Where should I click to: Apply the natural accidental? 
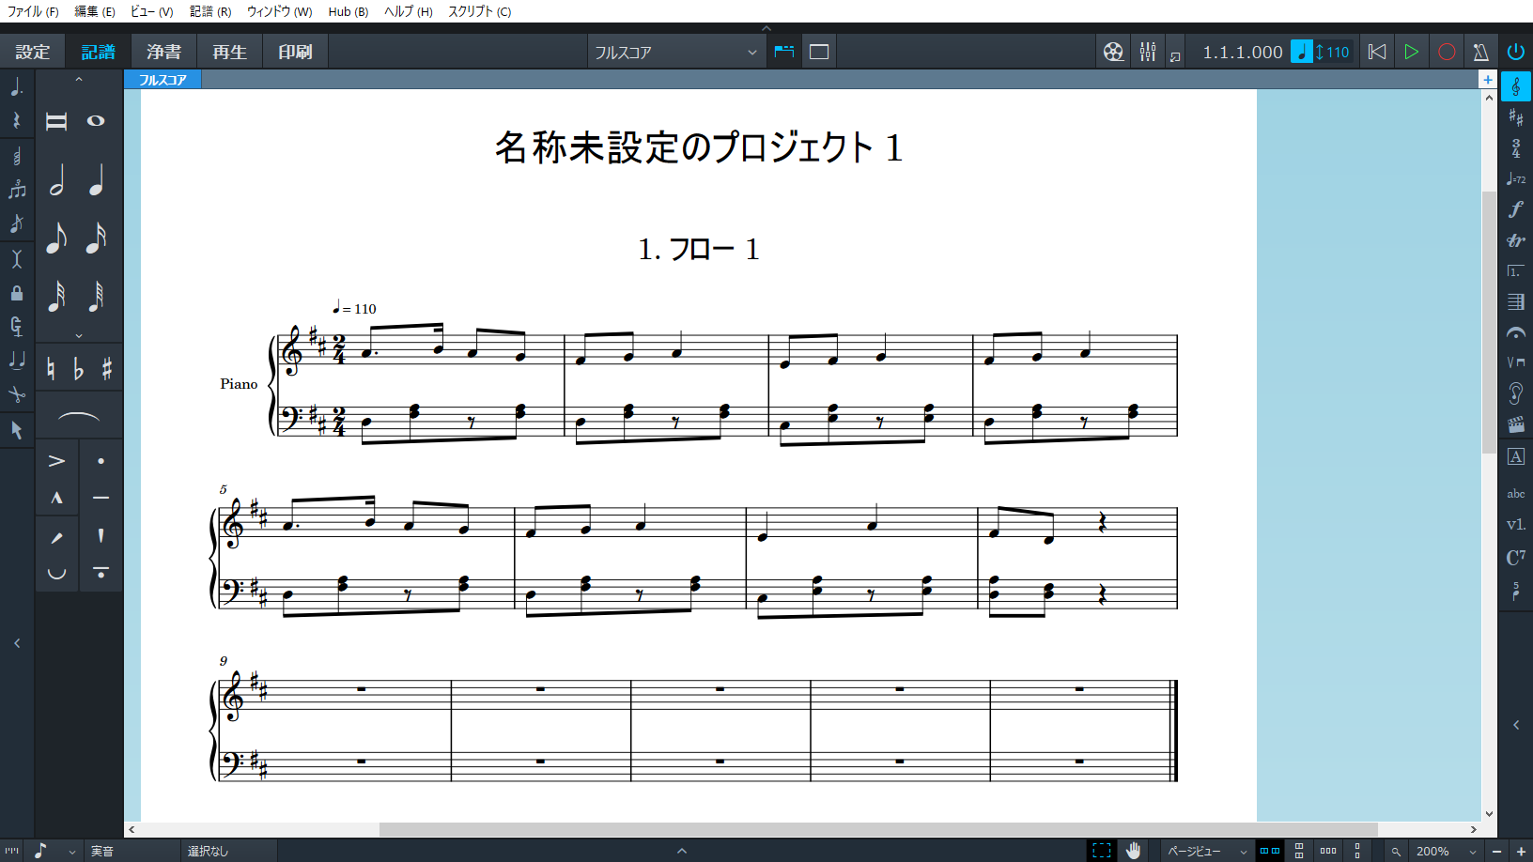click(x=51, y=369)
